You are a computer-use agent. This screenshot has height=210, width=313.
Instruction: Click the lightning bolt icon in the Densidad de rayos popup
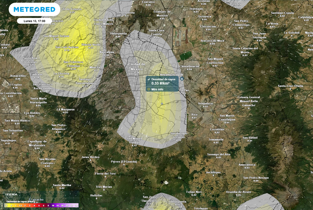(149, 79)
